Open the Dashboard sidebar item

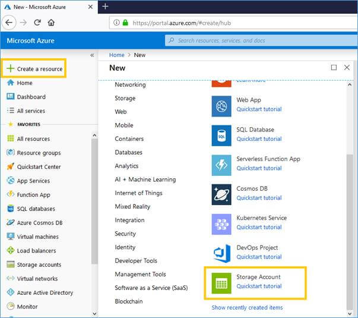click(26, 97)
